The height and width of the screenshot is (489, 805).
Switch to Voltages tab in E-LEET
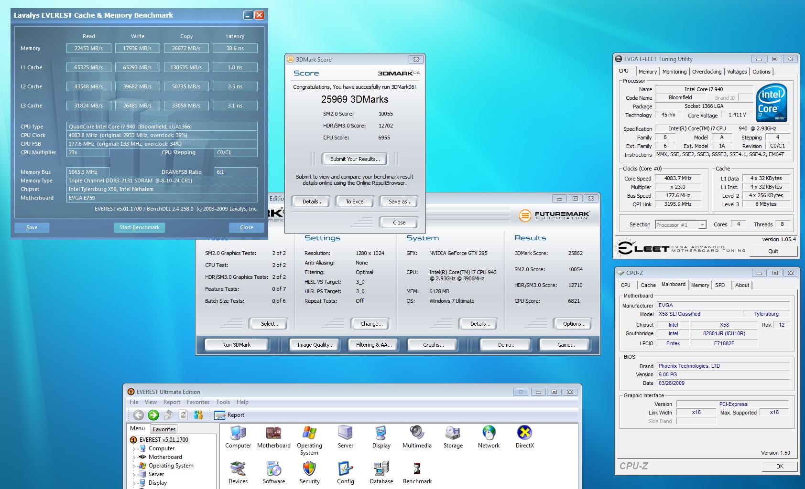737,72
